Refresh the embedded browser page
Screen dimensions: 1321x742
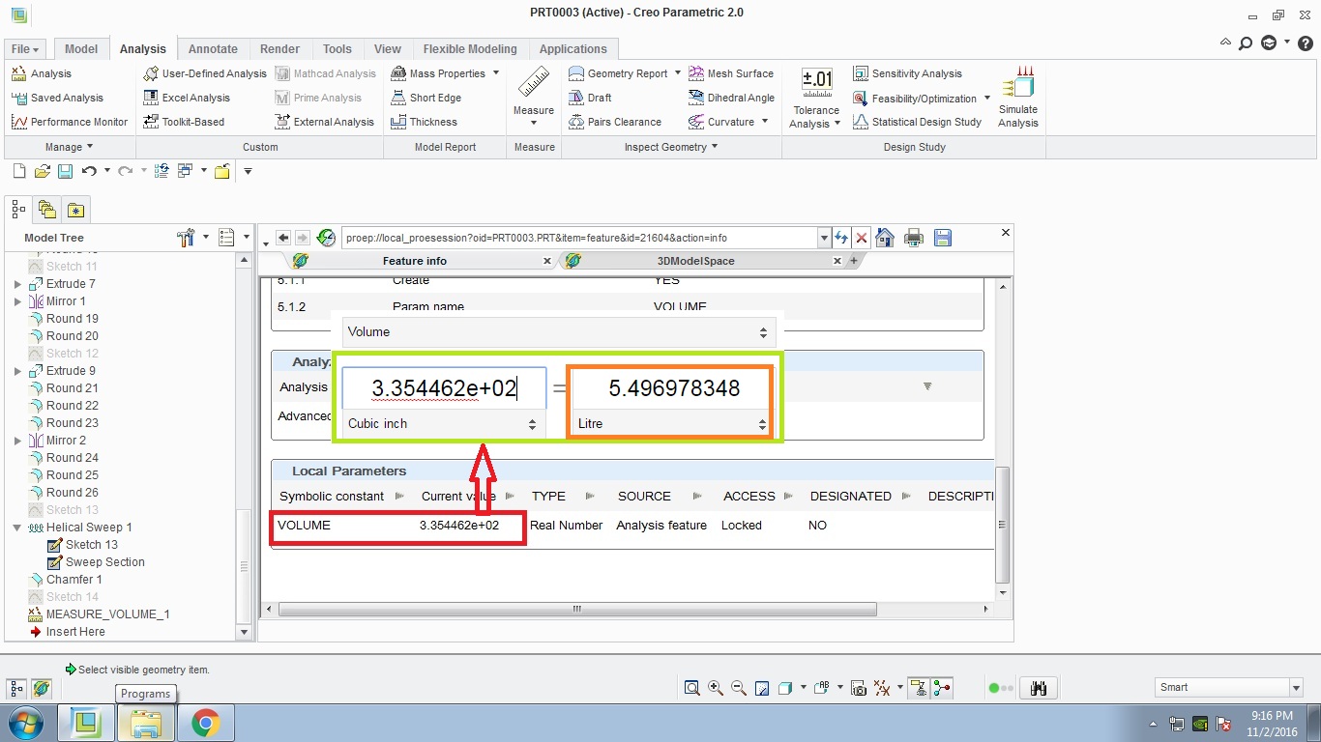click(841, 238)
